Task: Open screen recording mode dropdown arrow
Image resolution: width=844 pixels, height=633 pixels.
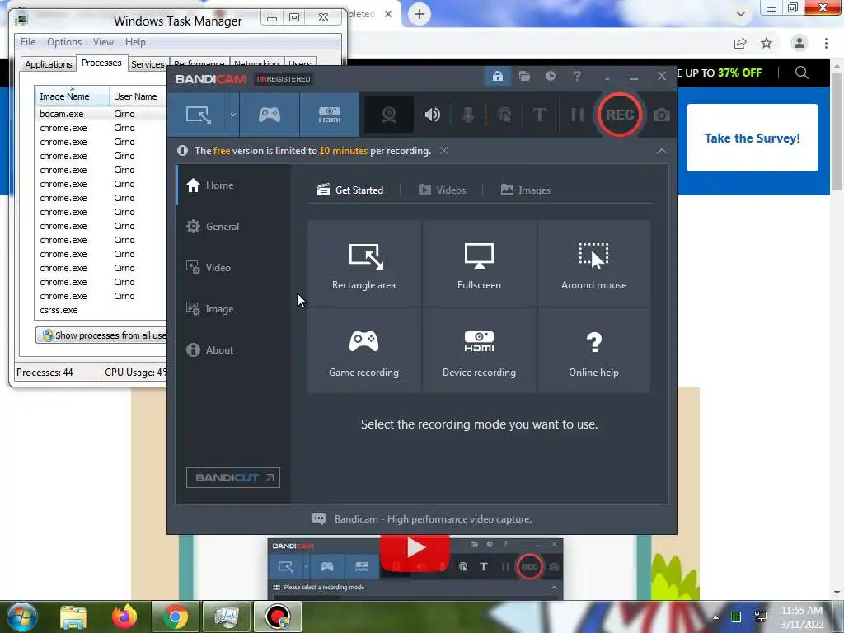Action: 233,115
